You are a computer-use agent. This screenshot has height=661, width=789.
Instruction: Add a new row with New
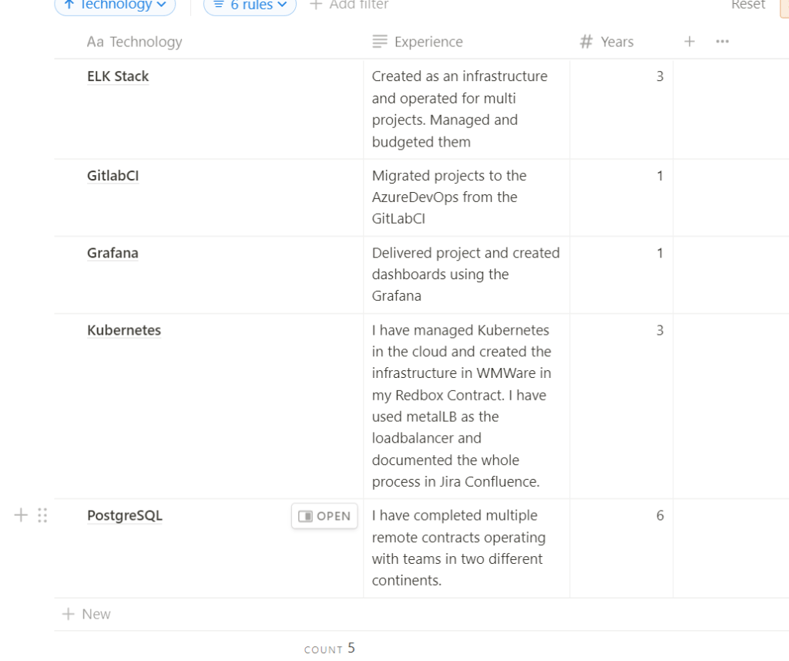(x=86, y=614)
